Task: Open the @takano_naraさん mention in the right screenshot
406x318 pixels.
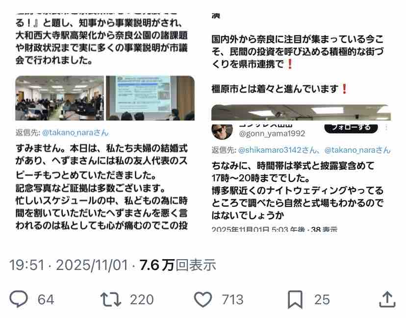Action: coord(357,150)
